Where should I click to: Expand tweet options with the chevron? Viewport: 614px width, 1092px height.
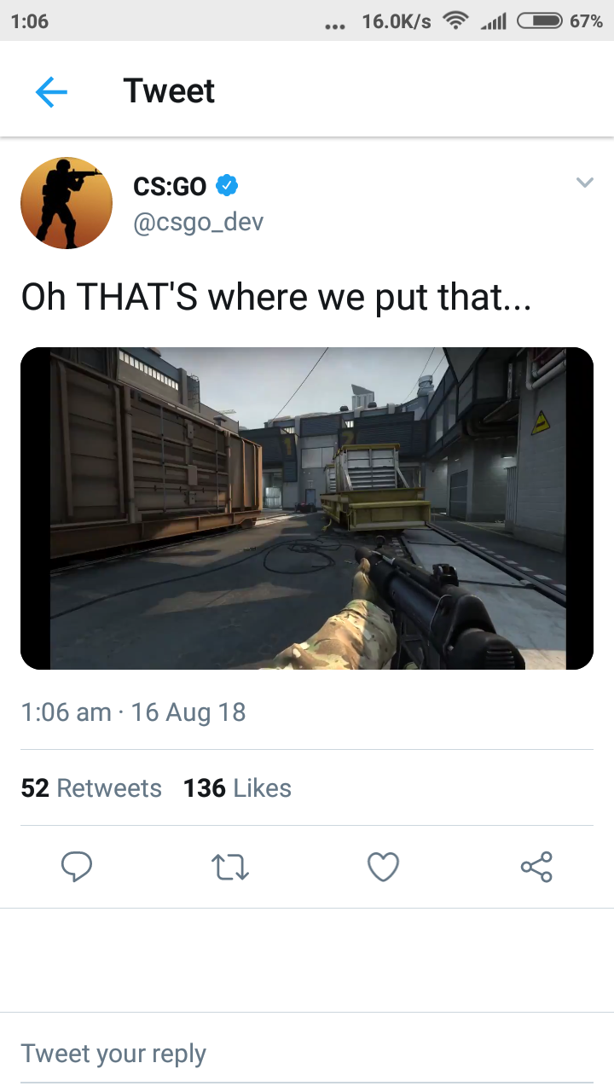point(584,182)
